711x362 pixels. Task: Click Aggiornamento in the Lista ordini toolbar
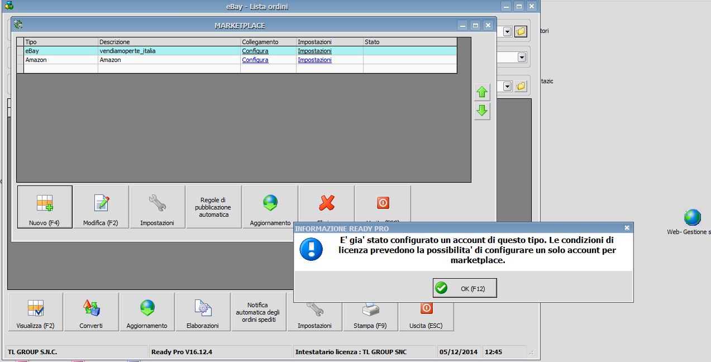tap(147, 312)
